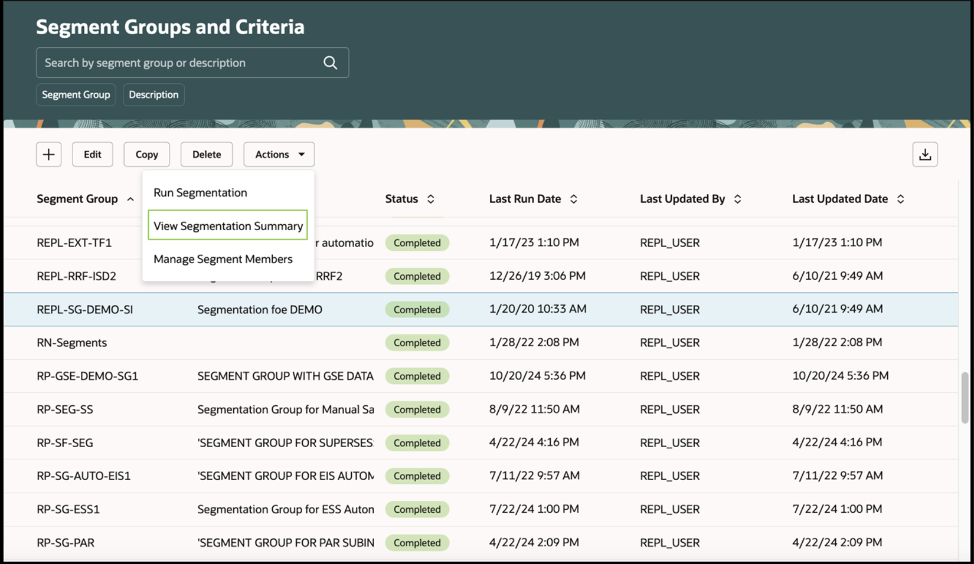Create a new segment group using the plus icon
Image resolution: width=974 pixels, height=564 pixels.
tap(48, 154)
